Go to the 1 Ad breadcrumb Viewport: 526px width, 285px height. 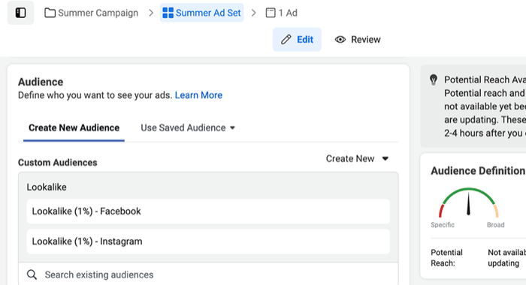[282, 13]
